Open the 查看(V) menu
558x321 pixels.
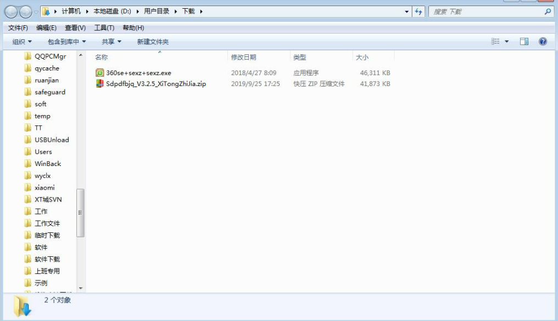tap(75, 28)
